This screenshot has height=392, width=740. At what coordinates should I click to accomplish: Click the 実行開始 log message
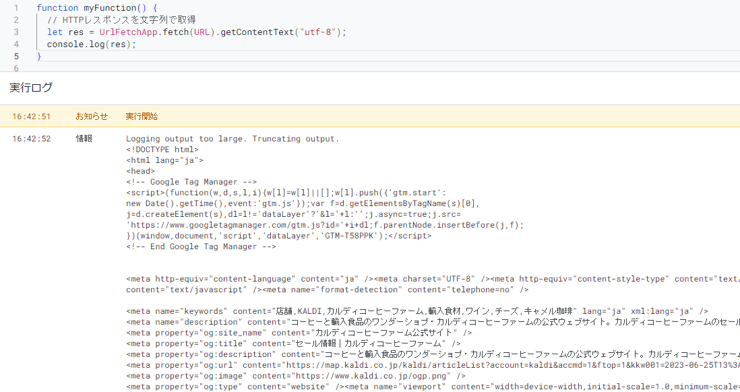pyautogui.click(x=142, y=117)
